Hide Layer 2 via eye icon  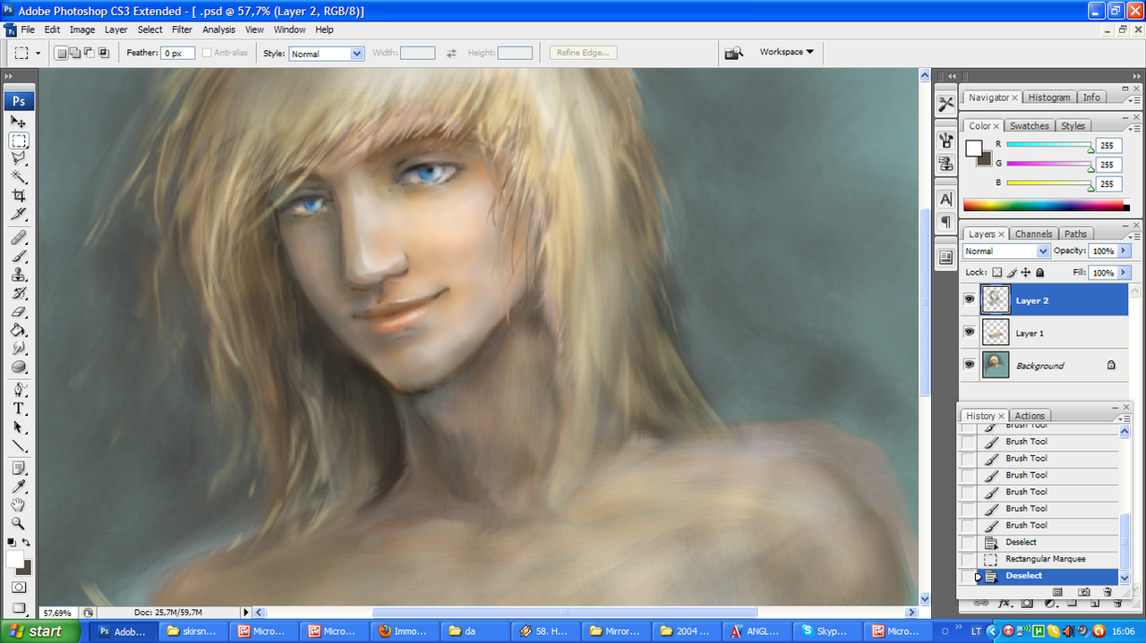pos(969,300)
